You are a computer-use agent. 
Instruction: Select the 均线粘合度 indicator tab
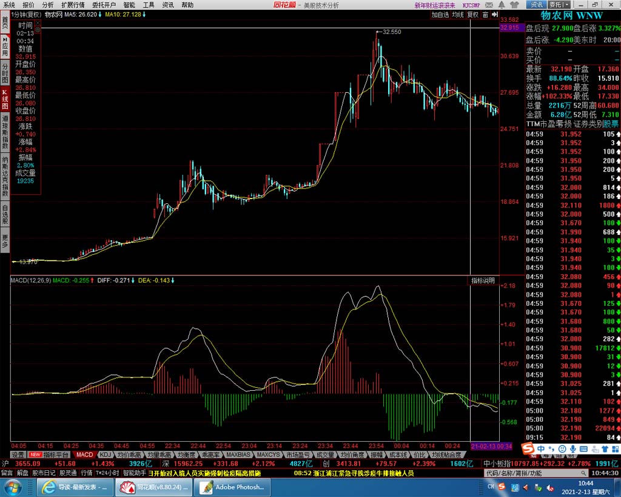[446, 455]
